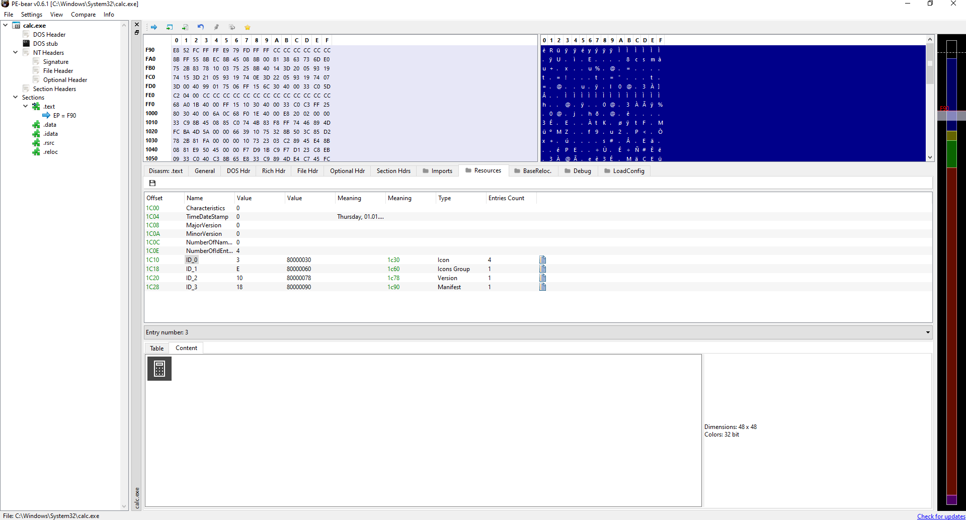Viewport: 966px width, 520px height.
Task: Open the Compare menu
Action: pyautogui.click(x=83, y=15)
